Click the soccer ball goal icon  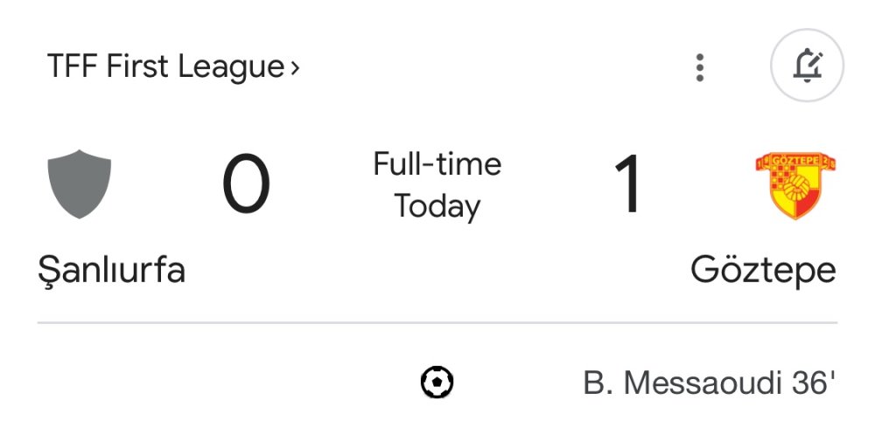pos(437,382)
